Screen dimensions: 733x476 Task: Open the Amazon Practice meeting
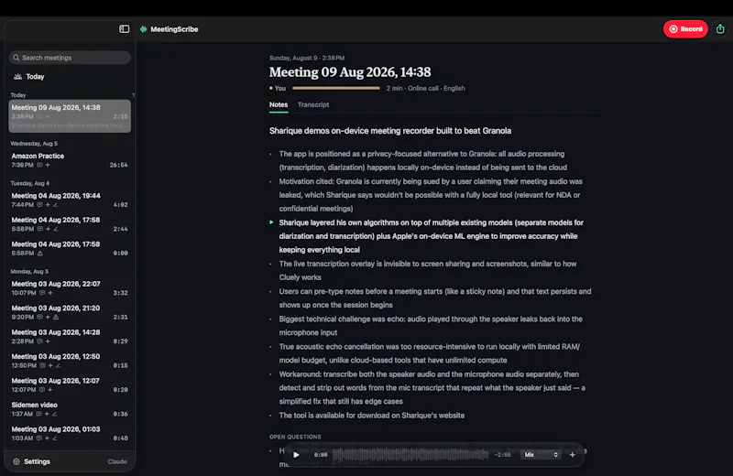tap(70, 160)
